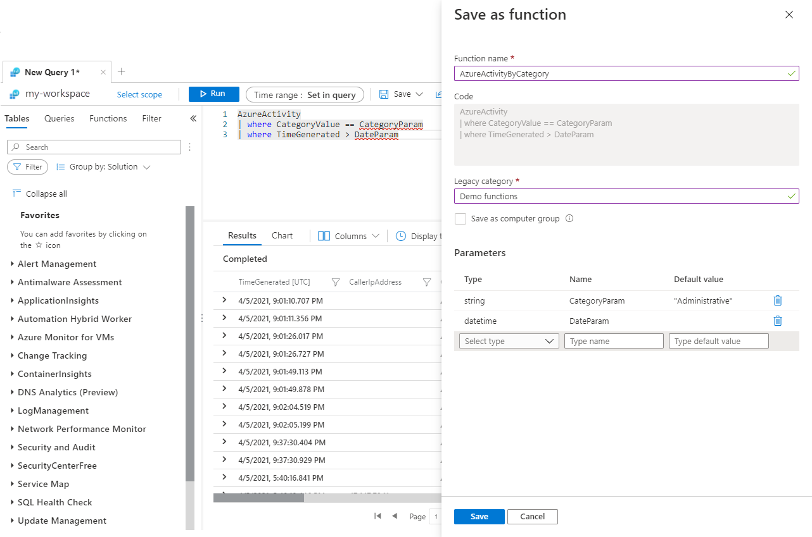
Task: Enable Save as computer group checkbox
Action: [x=460, y=219]
